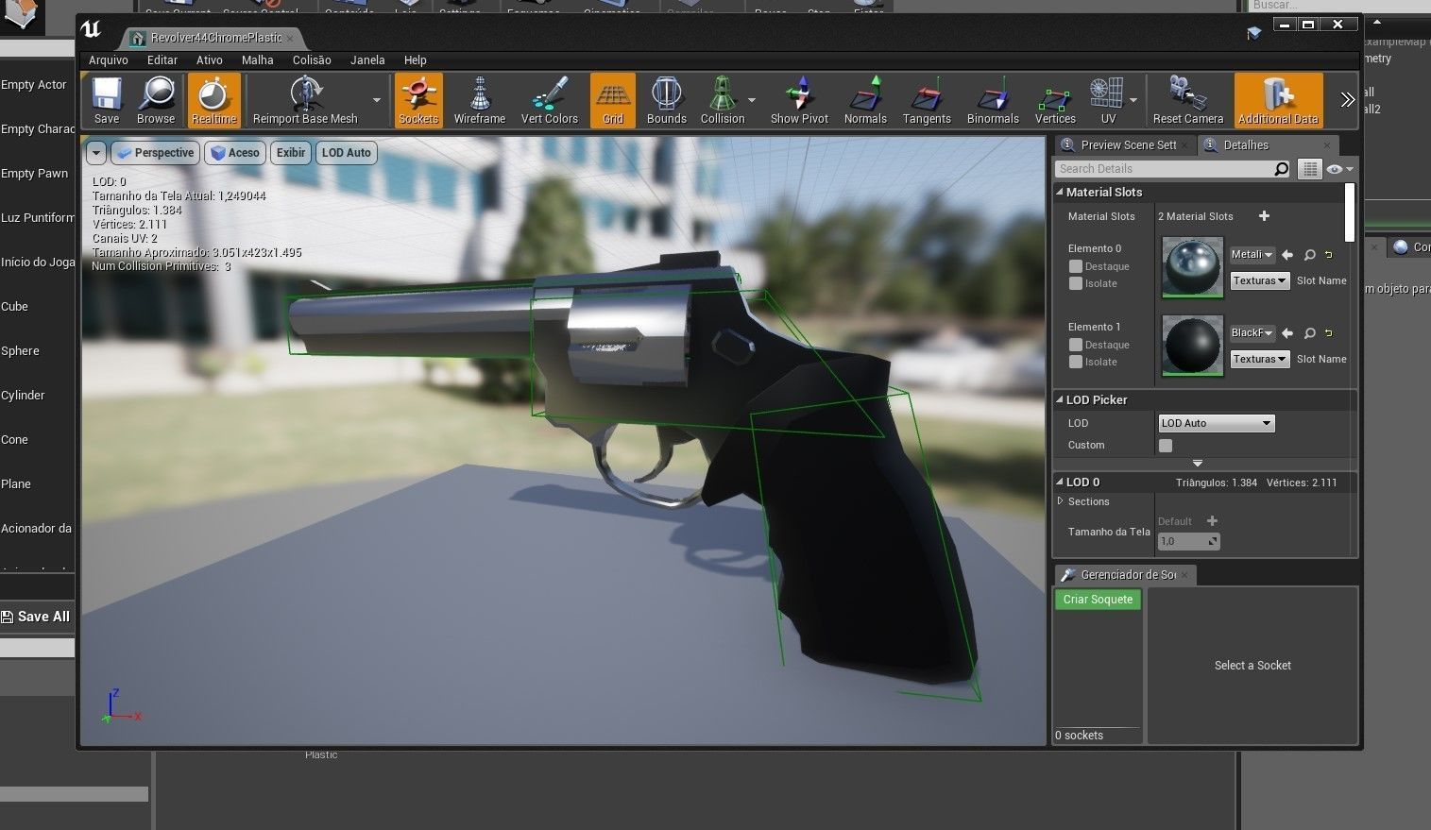Check Isolate for Elemento 0
Screen dimensions: 1431x830
(x=1075, y=283)
